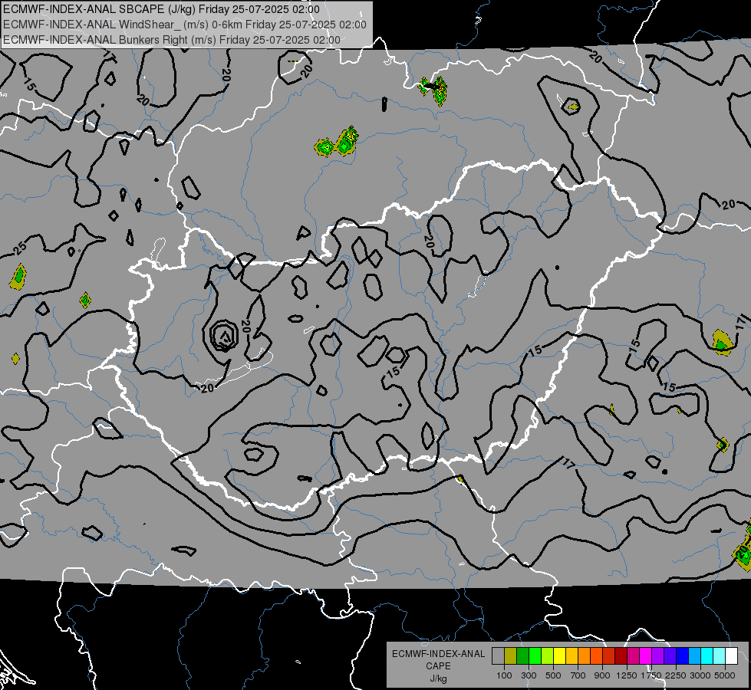751x690 pixels.
Task: Select the amber legend swatch
Action: click(571, 656)
